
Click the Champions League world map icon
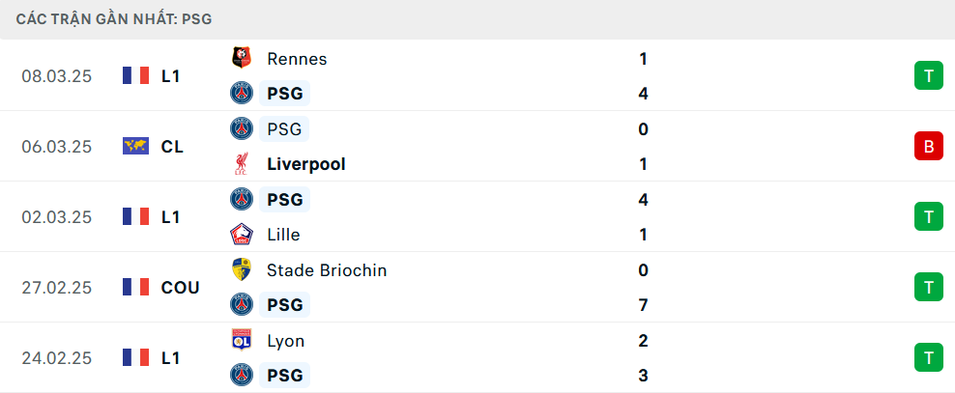[135, 147]
